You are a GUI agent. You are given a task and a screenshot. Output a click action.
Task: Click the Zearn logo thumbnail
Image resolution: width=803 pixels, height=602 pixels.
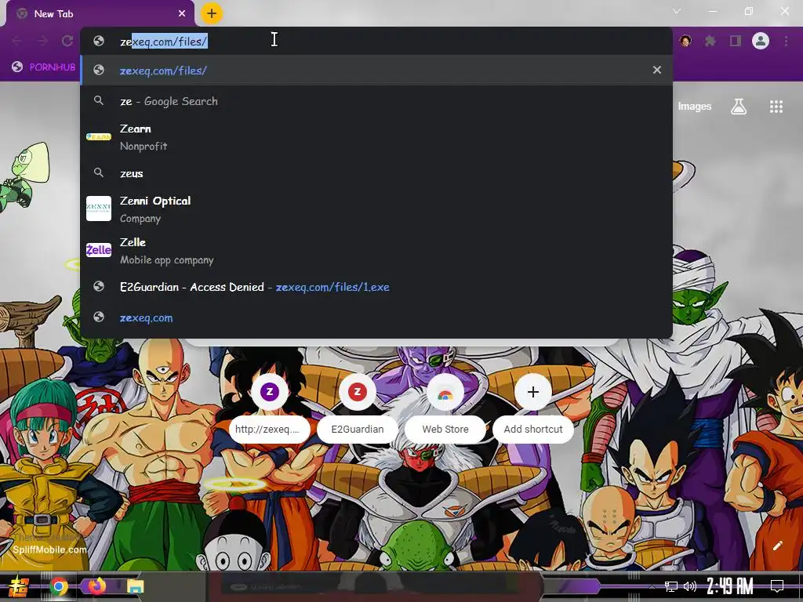(99, 136)
